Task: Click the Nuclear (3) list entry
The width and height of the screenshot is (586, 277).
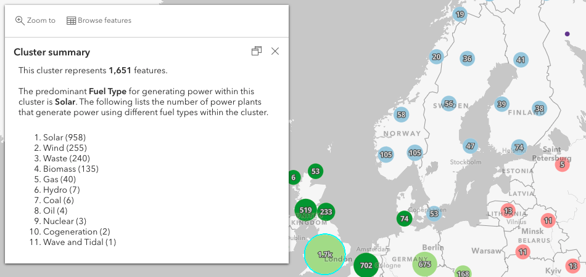Action: pos(65,221)
